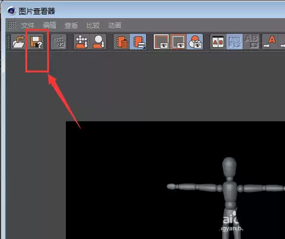Open the 比较 menu

point(93,25)
